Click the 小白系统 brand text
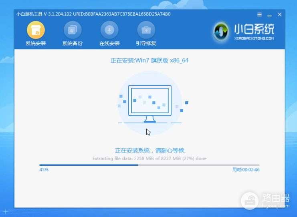Screen dimensions: 297x217 [254, 29]
